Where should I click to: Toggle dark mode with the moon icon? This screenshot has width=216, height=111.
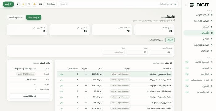click(23, 4)
